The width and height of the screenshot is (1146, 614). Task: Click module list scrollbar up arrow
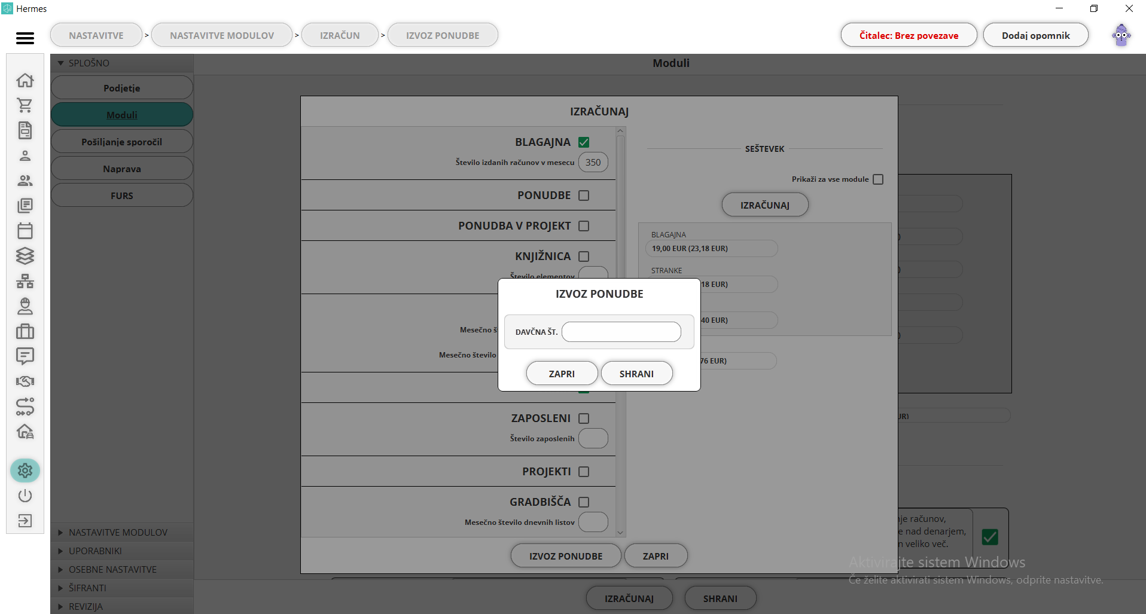point(620,131)
